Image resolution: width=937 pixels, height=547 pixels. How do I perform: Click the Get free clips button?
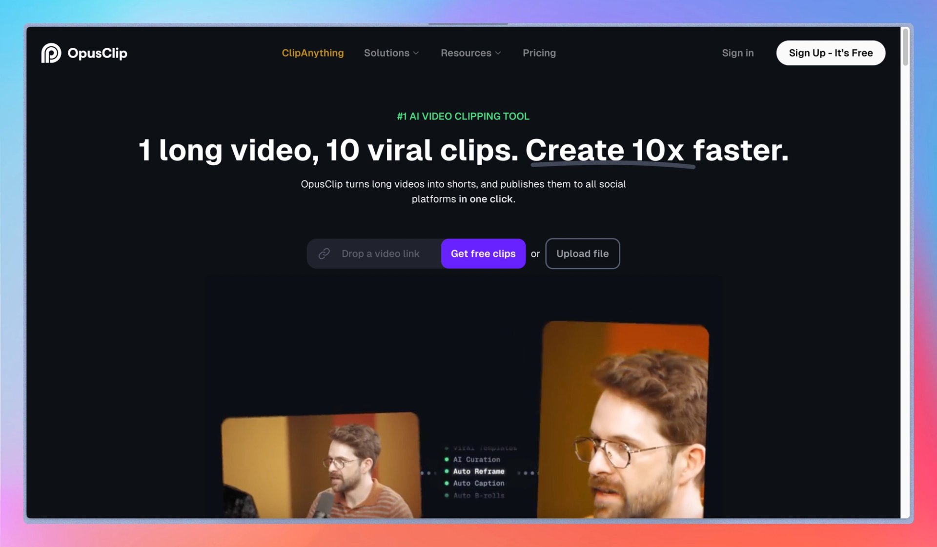(x=484, y=254)
